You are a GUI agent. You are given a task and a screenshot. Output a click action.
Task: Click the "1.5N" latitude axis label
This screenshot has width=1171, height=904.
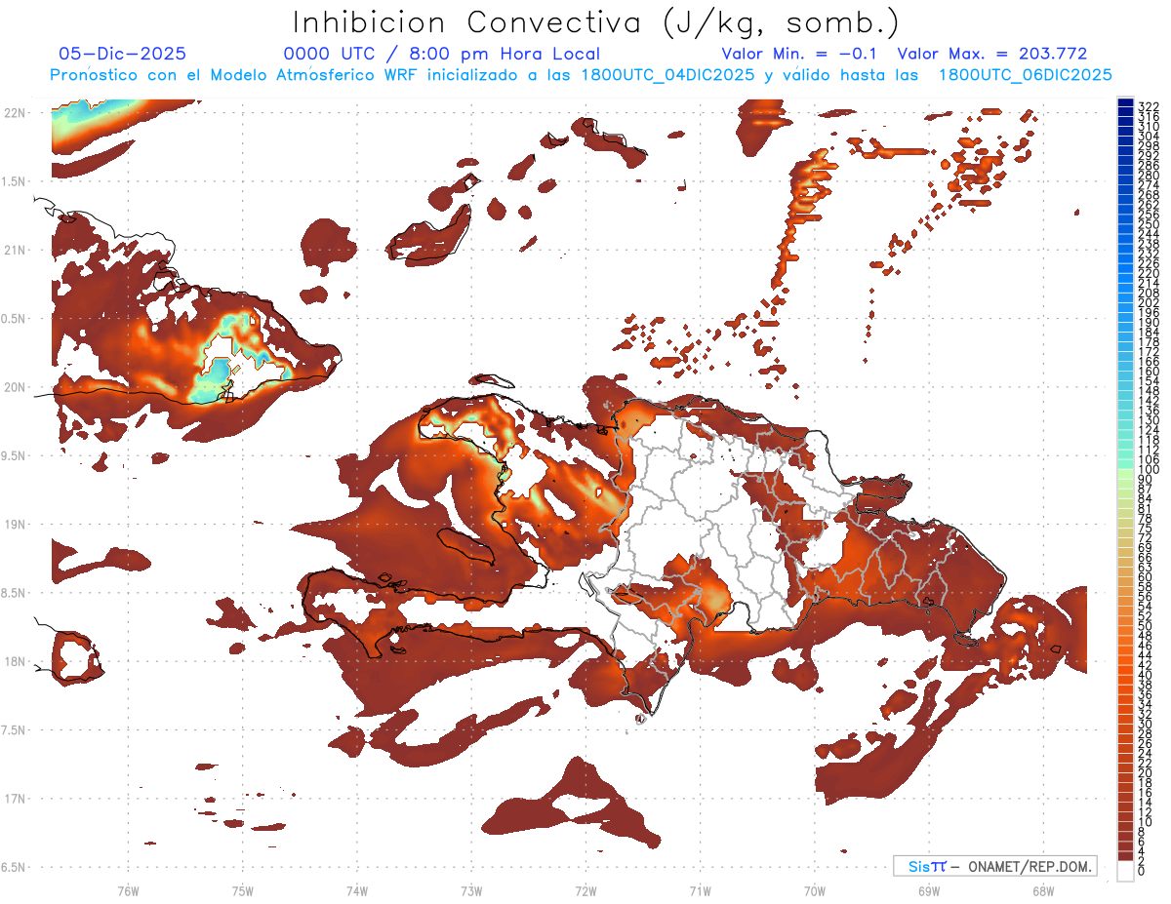[x=15, y=181]
